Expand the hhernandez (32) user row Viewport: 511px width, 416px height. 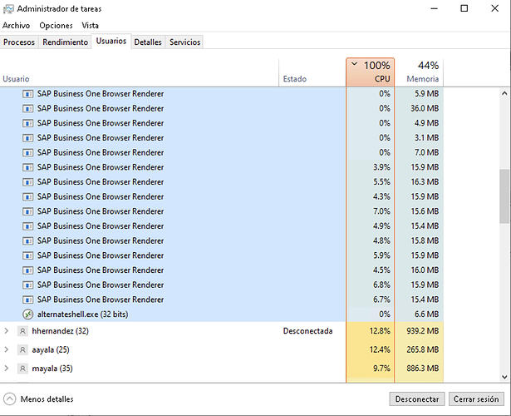6,331
